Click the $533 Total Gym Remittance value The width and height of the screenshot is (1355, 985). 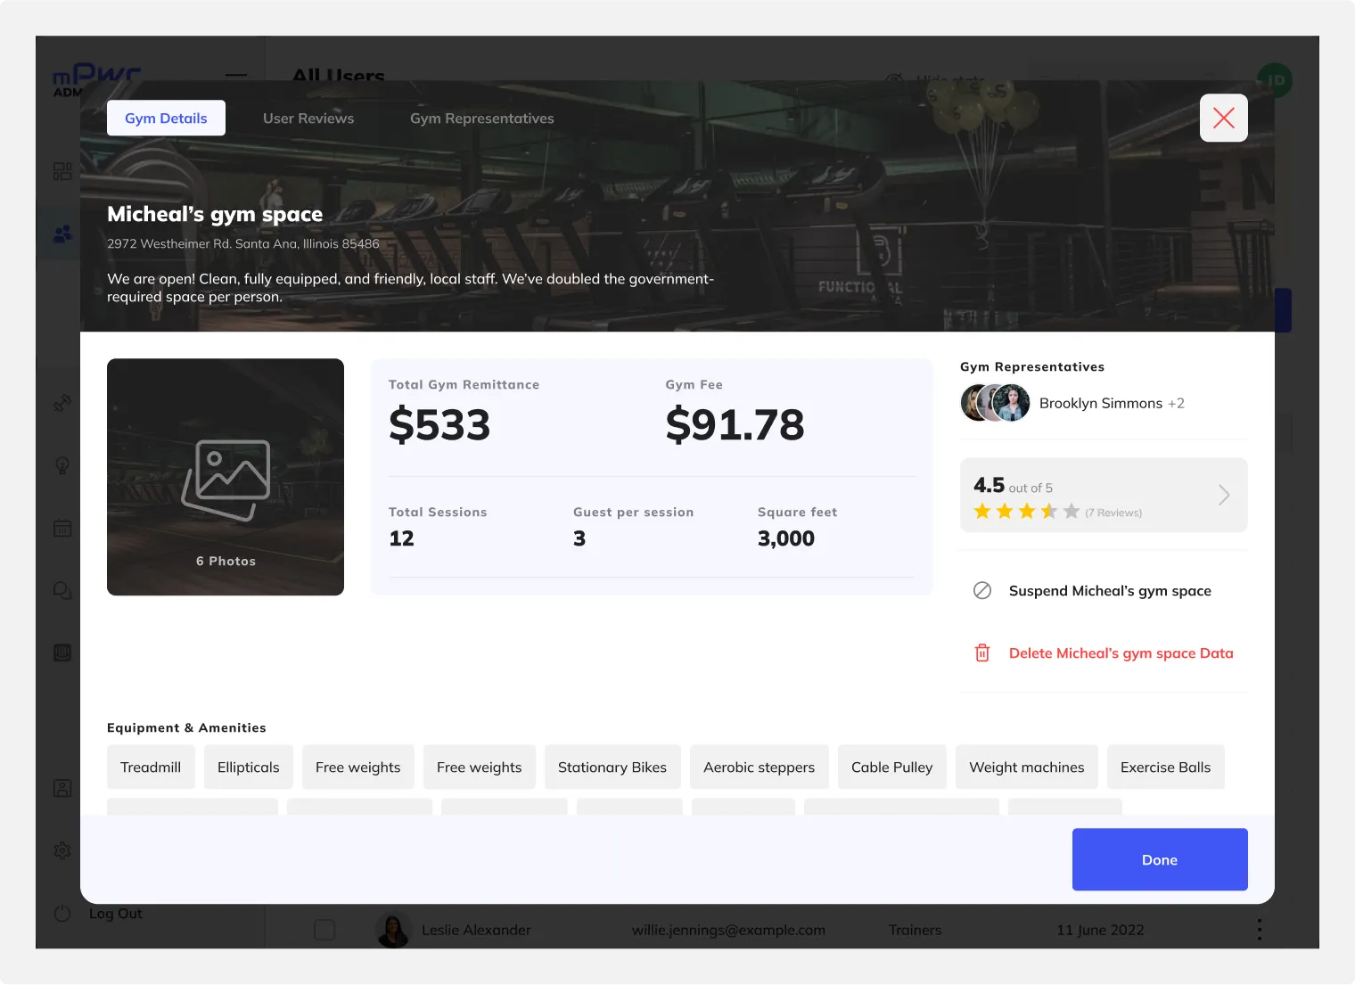[439, 424]
